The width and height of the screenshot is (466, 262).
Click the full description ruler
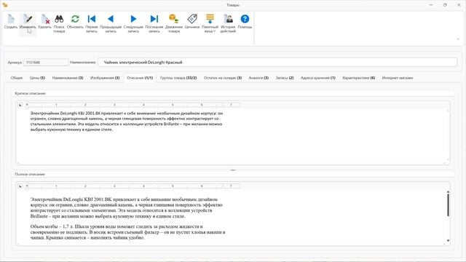coord(133,186)
